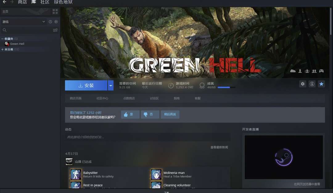Image resolution: width=333 pixels, height=193 pixels.
Task: Click the Babysitter achievement icon
Action: click(x=76, y=175)
